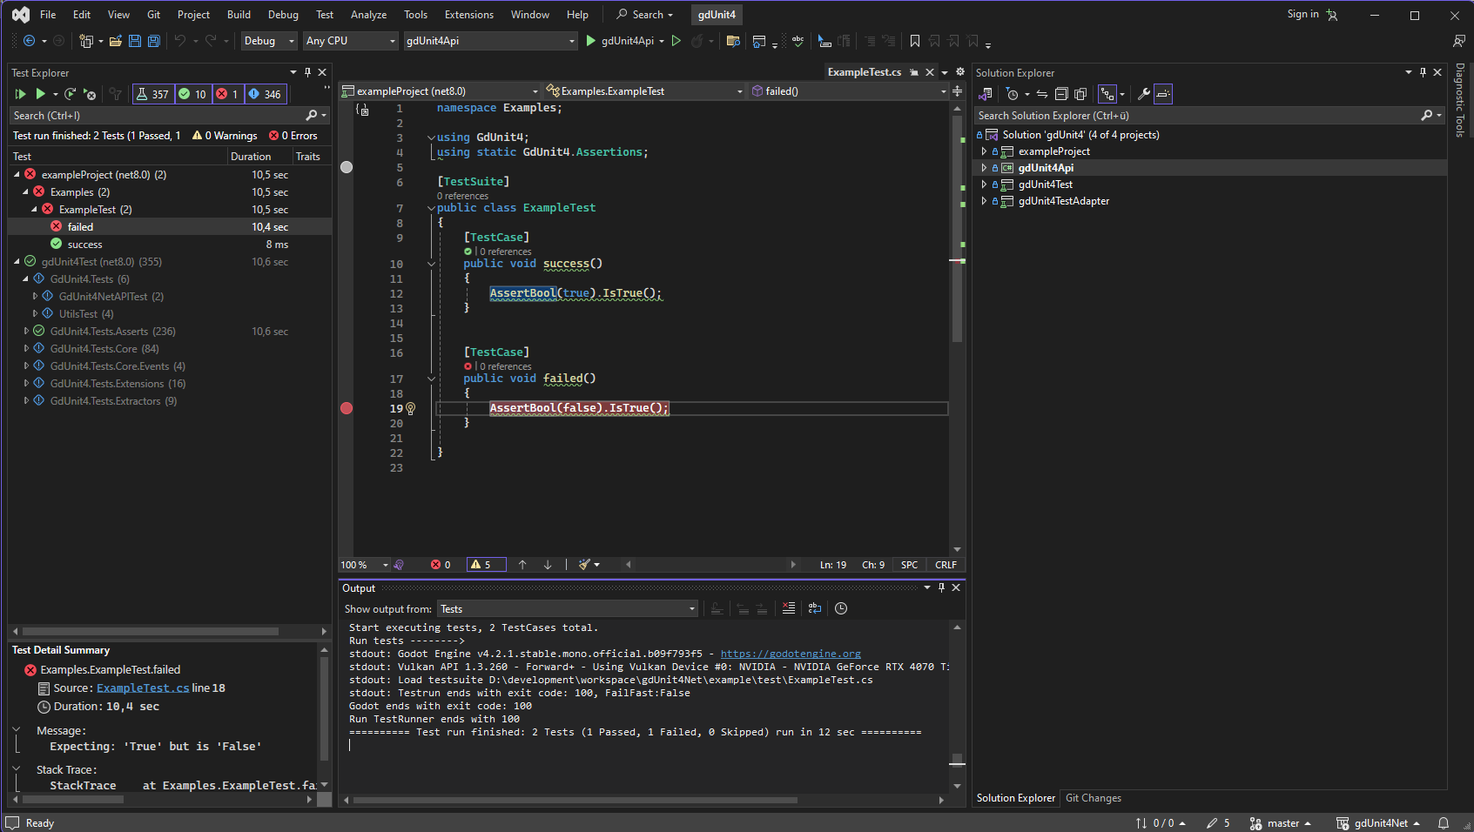Remove the breakpoint marker on line 19
The image size is (1474, 832).
[347, 408]
